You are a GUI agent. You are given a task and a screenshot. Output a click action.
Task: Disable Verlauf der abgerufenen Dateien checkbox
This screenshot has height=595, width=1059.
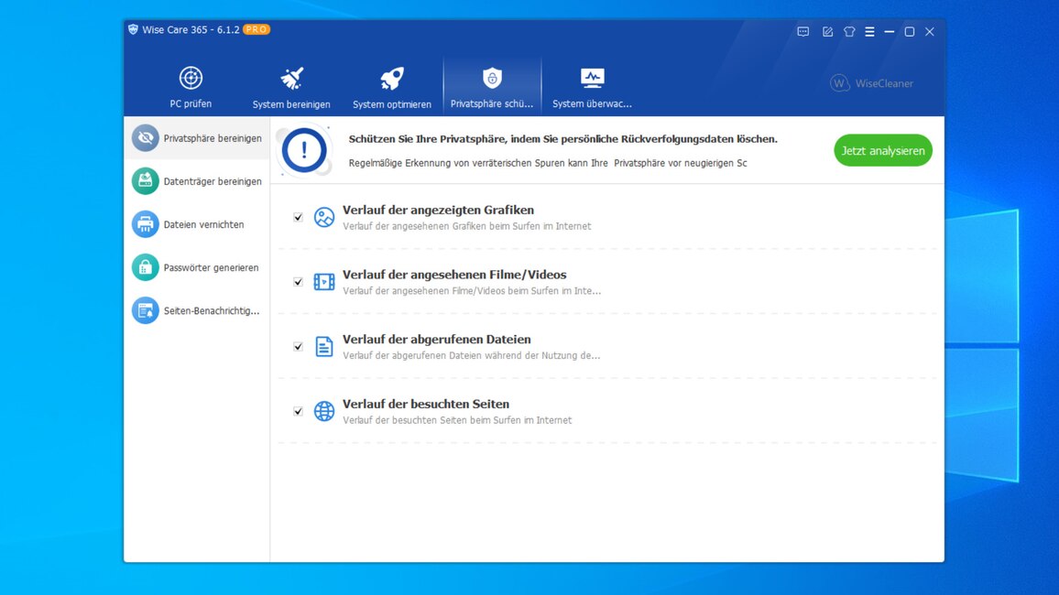(298, 347)
